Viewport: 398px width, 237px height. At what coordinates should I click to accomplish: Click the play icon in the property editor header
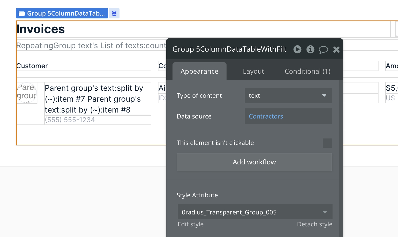point(297,49)
